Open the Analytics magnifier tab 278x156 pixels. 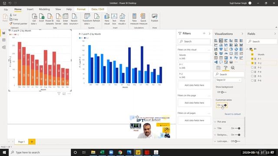(233, 68)
